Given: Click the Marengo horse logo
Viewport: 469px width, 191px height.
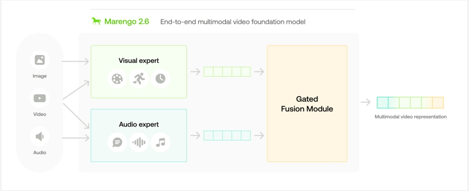Looking at the screenshot, I should pos(96,22).
